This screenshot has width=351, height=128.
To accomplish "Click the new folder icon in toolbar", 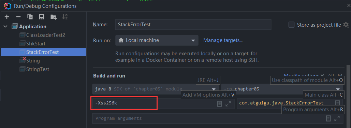I will [x=53, y=17].
